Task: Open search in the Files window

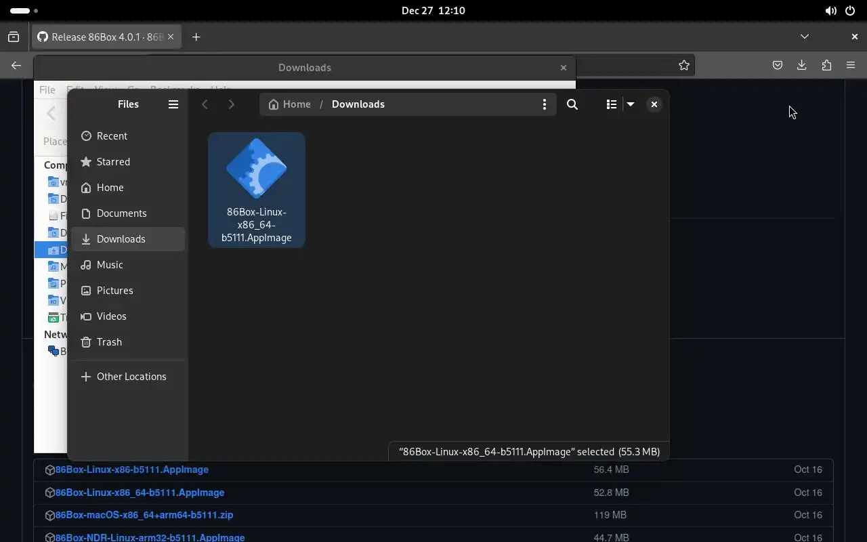Action: click(572, 104)
